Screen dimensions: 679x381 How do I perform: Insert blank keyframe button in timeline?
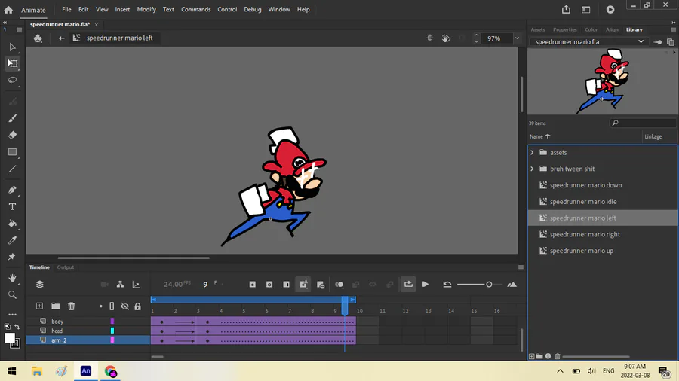coord(269,284)
